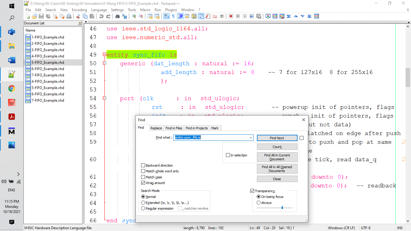Enable Match whole word only checkbox
The width and height of the screenshot is (411, 231).
[143, 171]
